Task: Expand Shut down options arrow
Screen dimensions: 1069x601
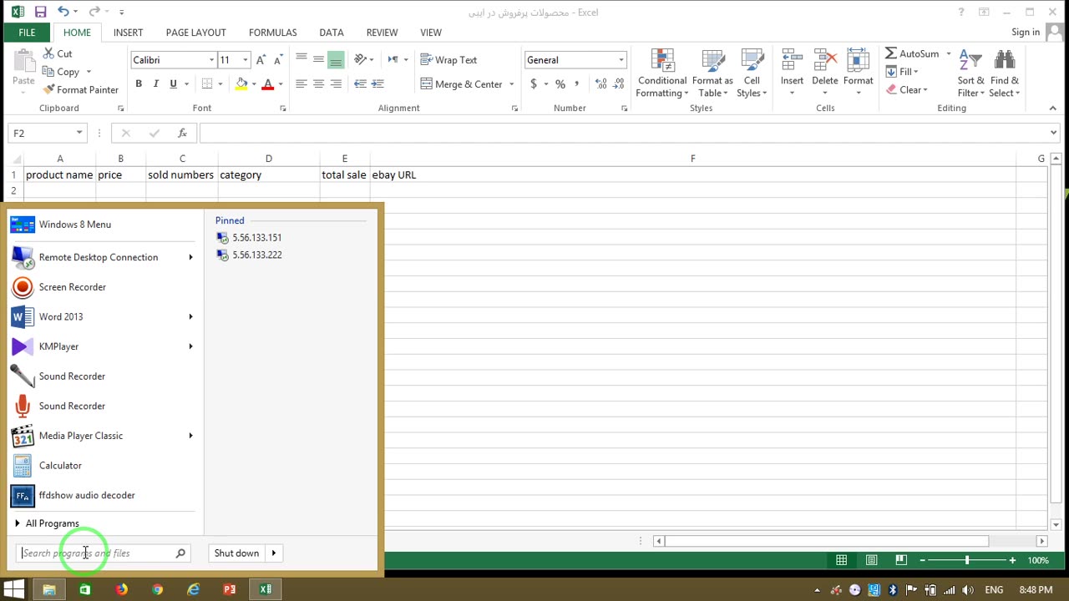Action: point(273,553)
